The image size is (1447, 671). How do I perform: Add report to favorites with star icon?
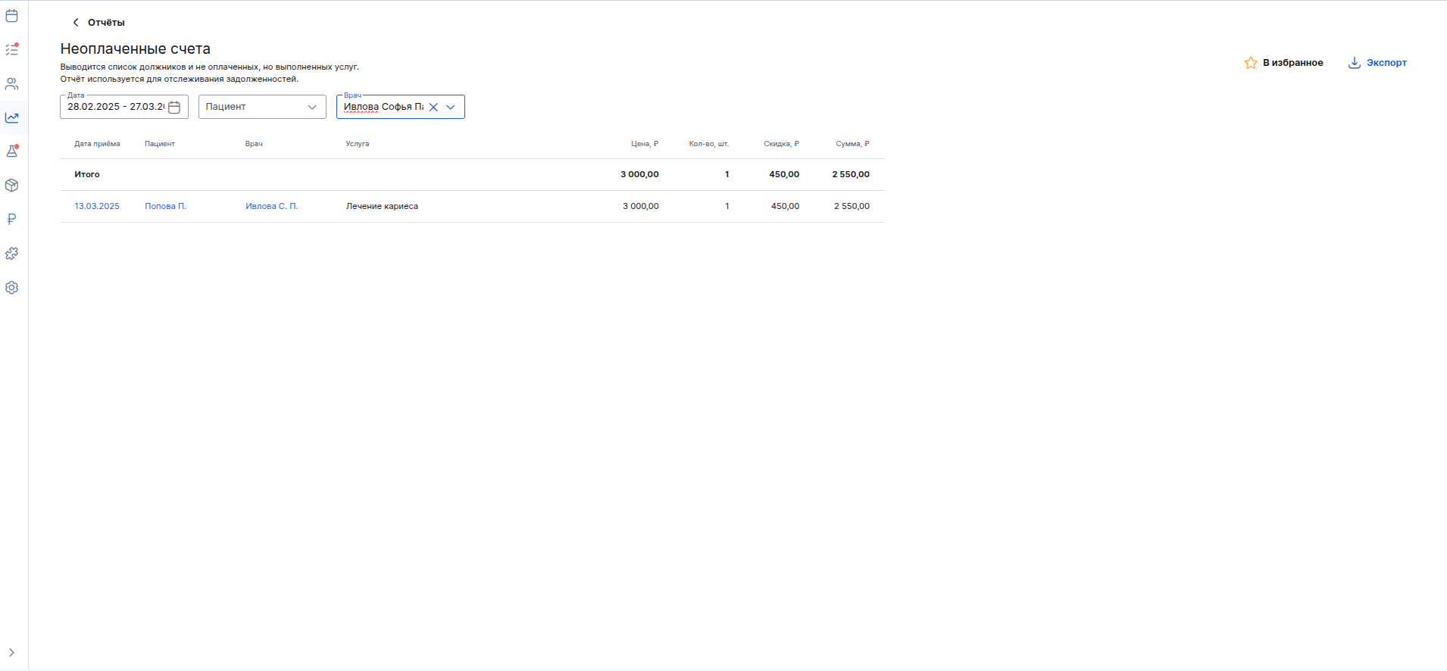(1251, 63)
